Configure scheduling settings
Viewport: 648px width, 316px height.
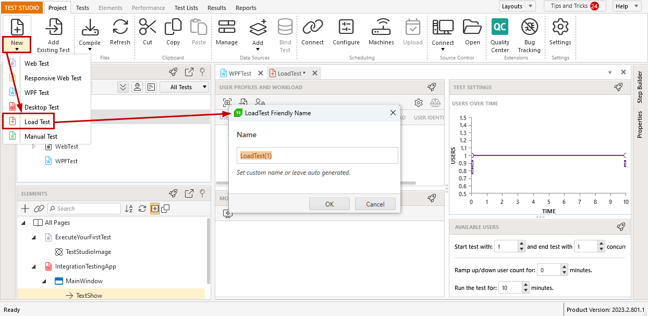346,32
